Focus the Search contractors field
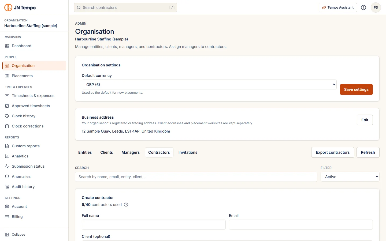 125,7
